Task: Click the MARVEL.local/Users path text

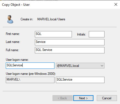Action: pyautogui.click(x=51, y=19)
